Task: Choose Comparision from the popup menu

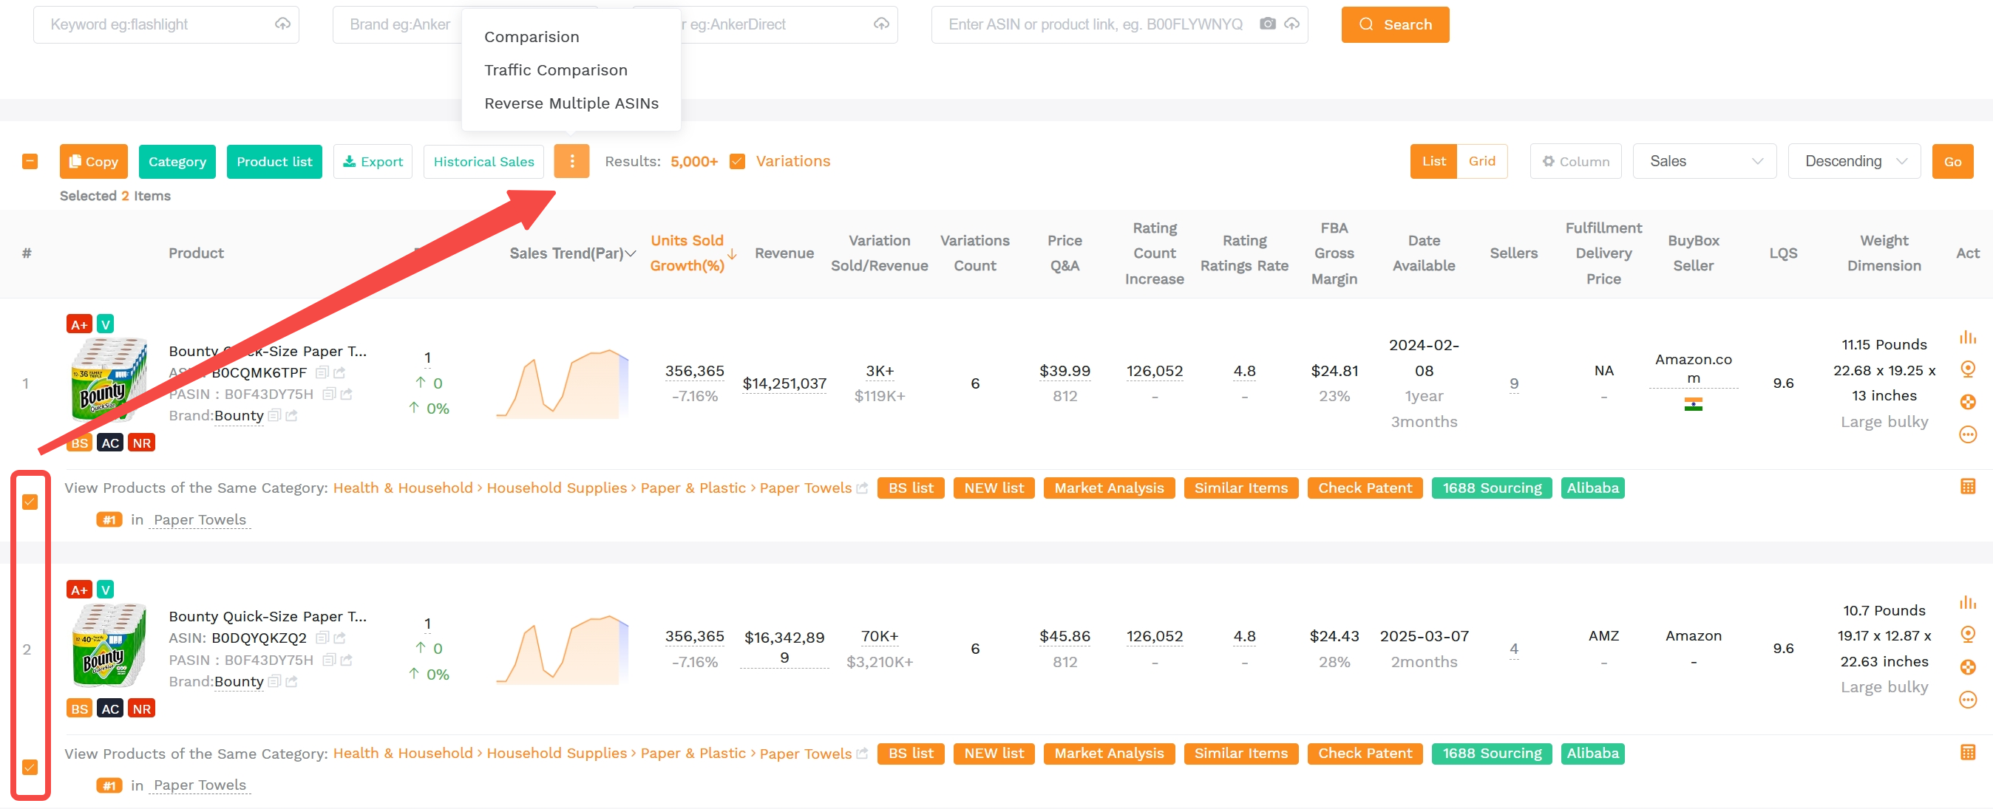Action: 532,37
